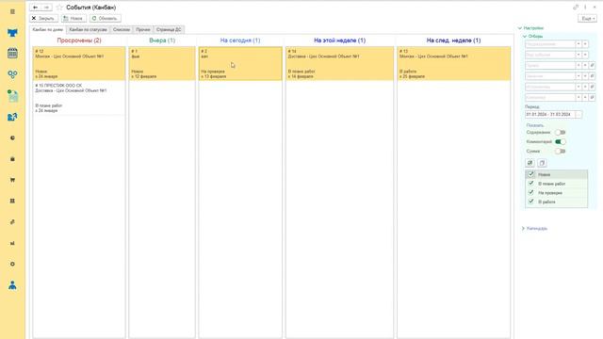Screen dimensions: 603x339
Task: Toggle the Сумма switch
Action: click(x=560, y=151)
